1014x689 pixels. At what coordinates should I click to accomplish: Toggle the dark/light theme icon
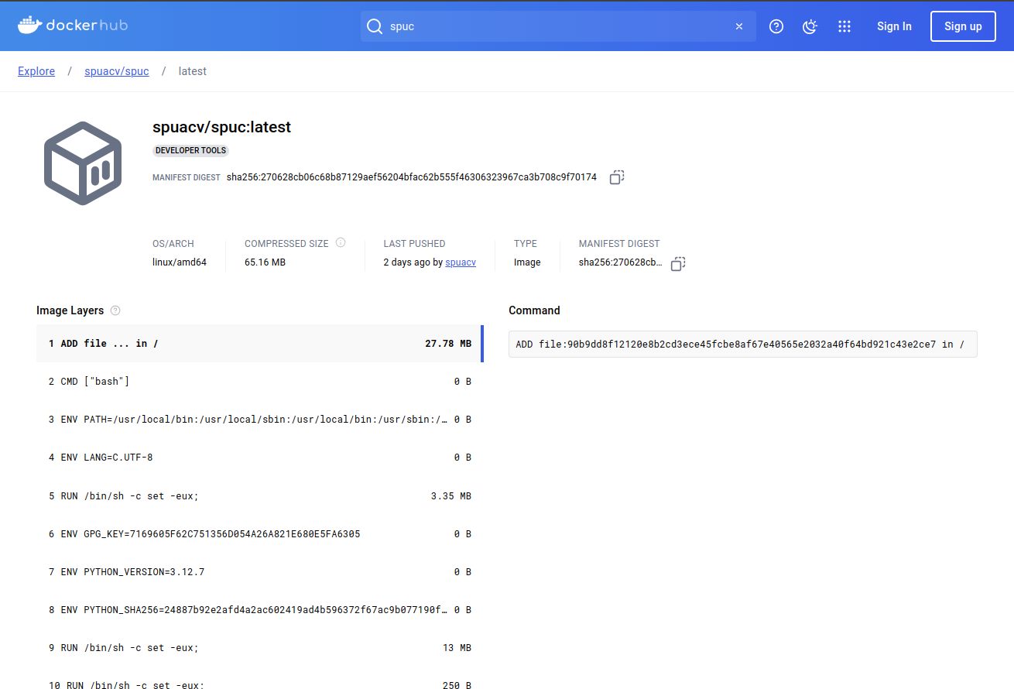tap(810, 26)
